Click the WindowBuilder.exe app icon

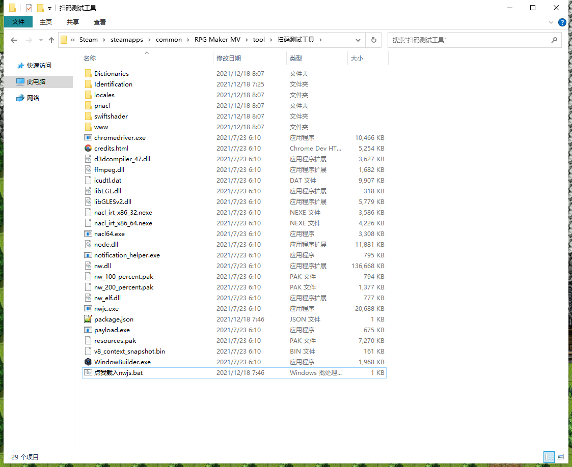[88, 362]
